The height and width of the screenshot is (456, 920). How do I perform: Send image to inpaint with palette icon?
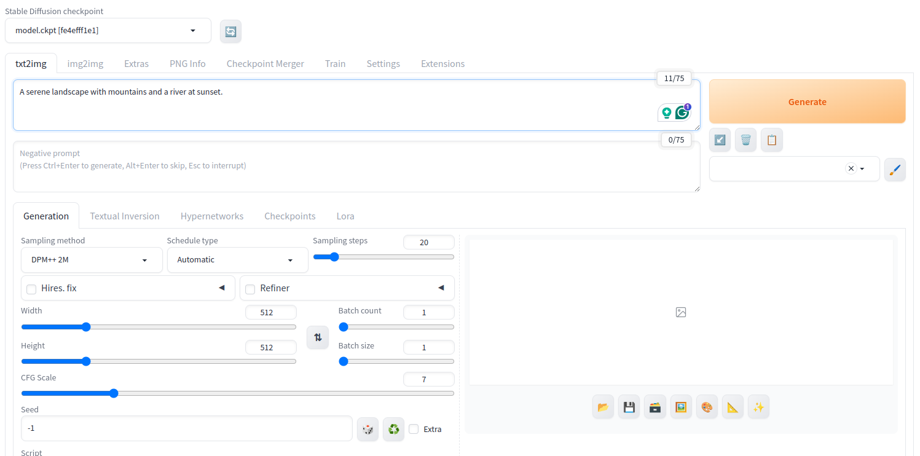coord(707,407)
